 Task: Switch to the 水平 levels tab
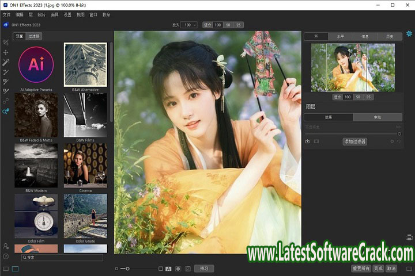(x=341, y=36)
